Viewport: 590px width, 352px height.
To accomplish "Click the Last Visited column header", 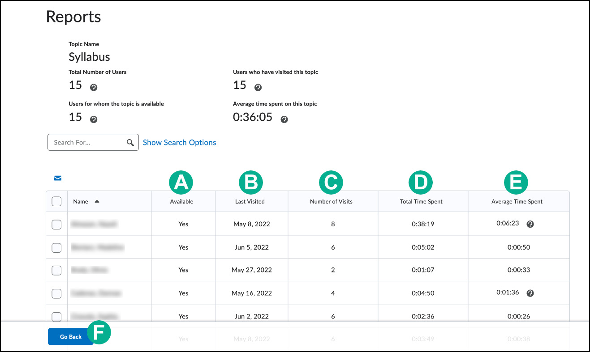I will (250, 202).
